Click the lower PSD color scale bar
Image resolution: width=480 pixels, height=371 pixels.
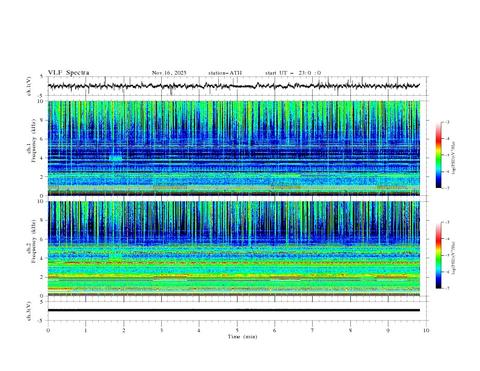pyautogui.click(x=439, y=255)
